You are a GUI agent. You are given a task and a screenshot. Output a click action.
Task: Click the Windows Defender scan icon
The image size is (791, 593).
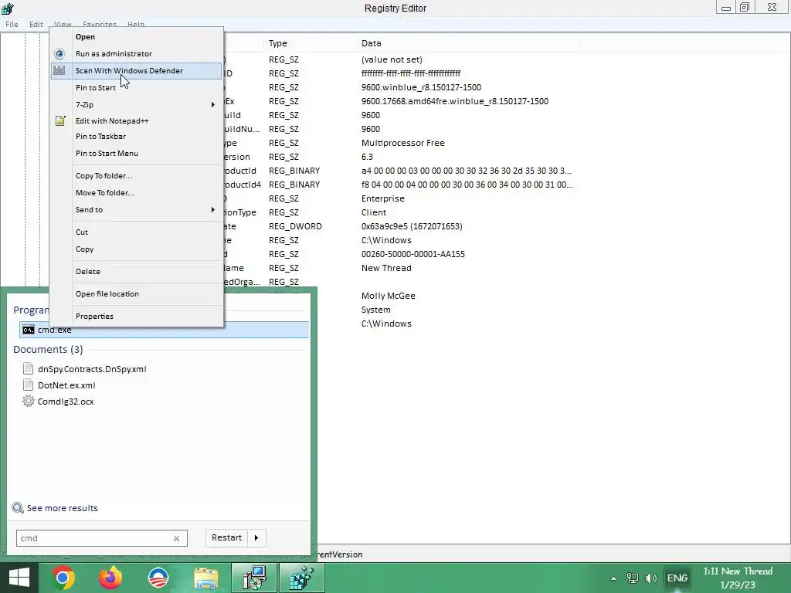point(59,70)
